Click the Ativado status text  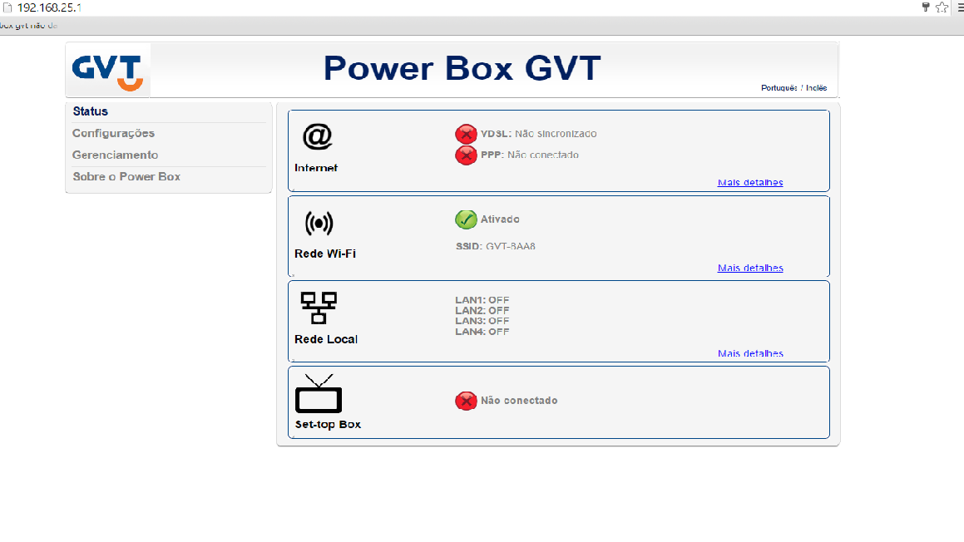pyautogui.click(x=500, y=219)
